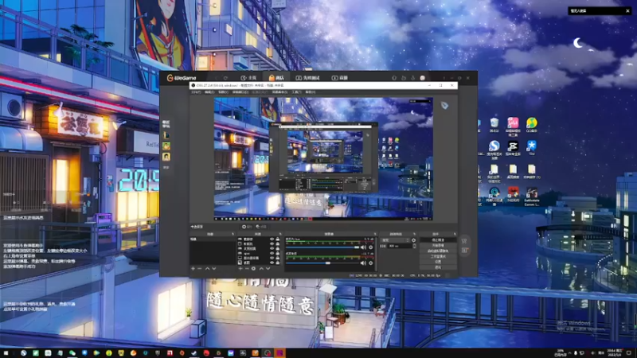Image resolution: width=637 pixels, height=358 pixels.
Task: Add a new scene with the Scenes plus button
Action: (193, 269)
